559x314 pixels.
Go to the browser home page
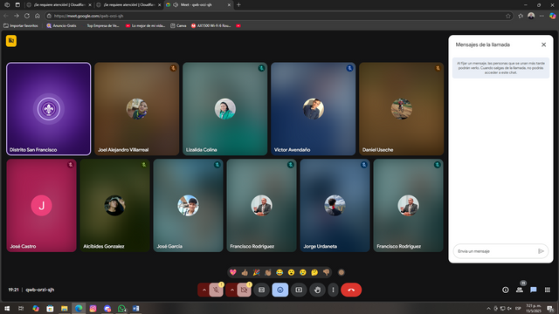(x=38, y=16)
